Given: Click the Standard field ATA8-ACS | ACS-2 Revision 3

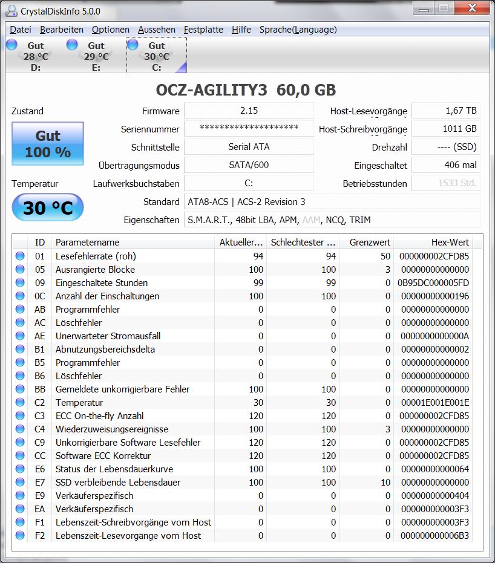Looking at the screenshot, I should (x=332, y=201).
